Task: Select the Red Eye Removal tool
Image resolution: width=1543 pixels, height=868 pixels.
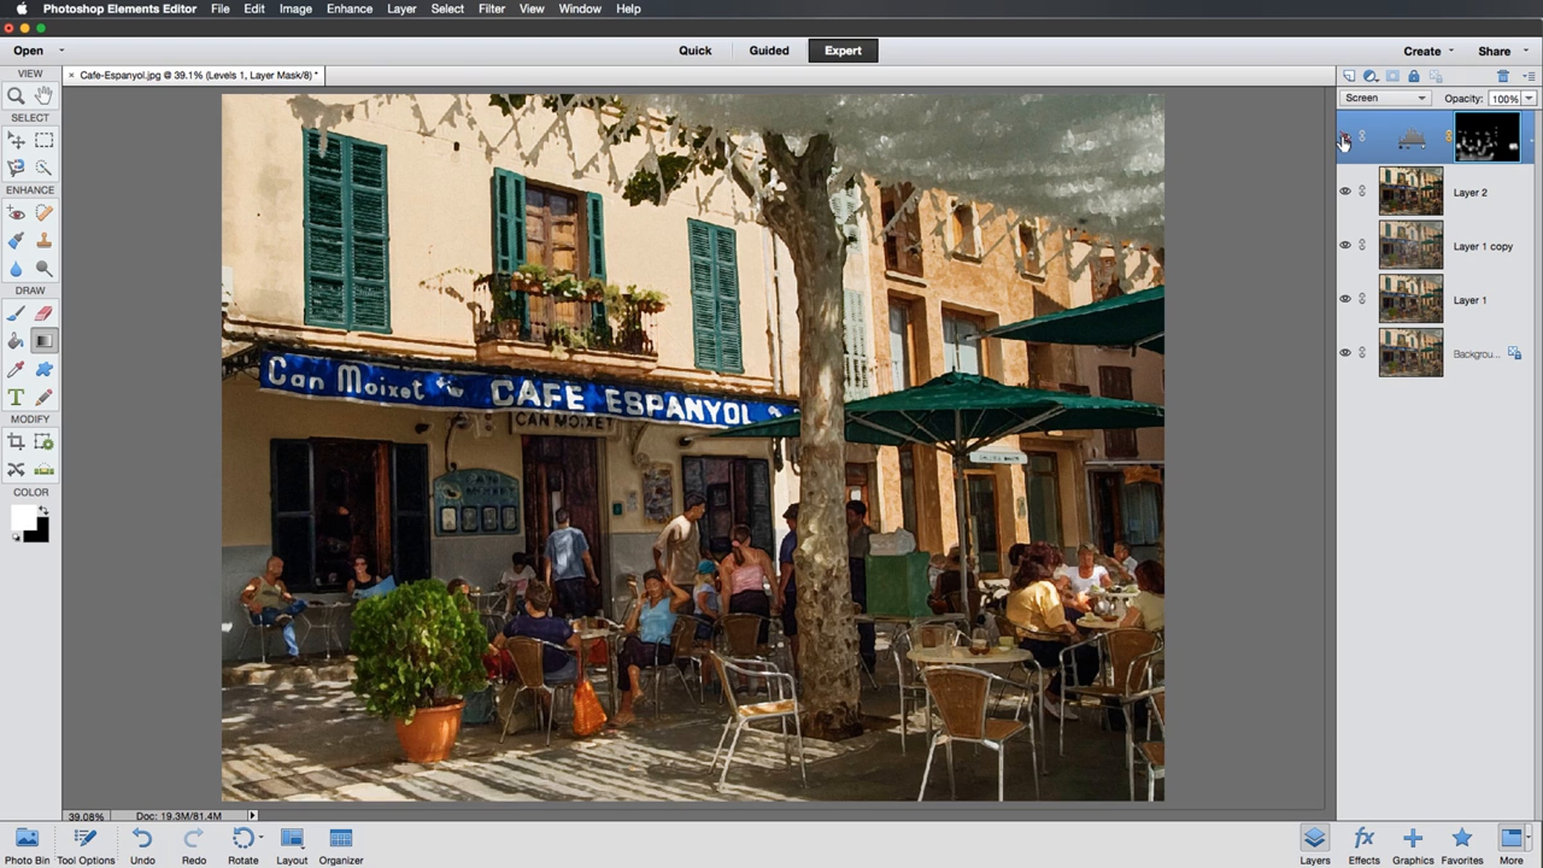Action: [16, 213]
